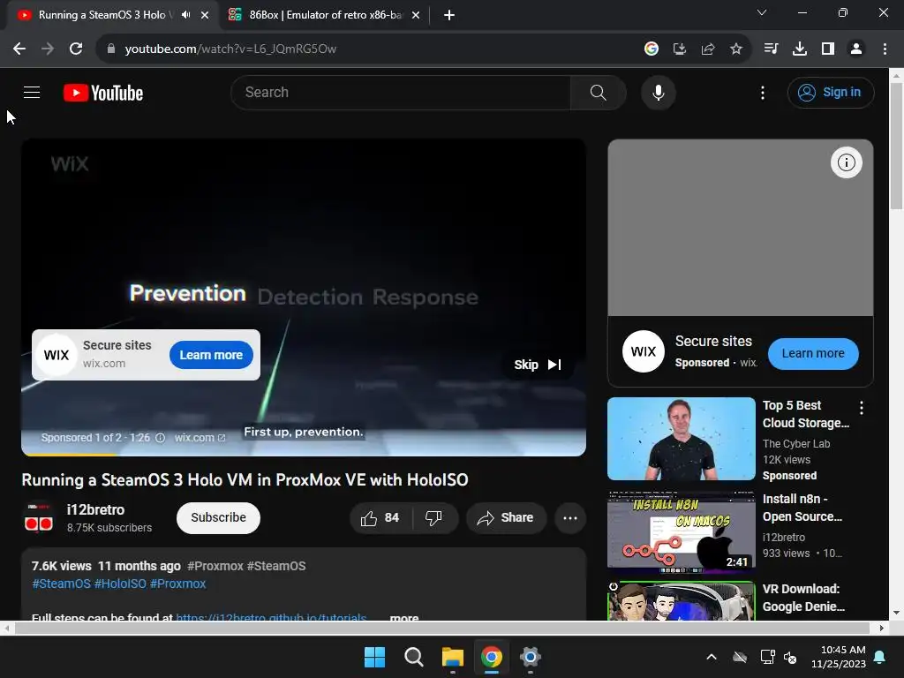Click the #HoloISO hashtag link
The height and width of the screenshot is (678, 904).
point(120,584)
